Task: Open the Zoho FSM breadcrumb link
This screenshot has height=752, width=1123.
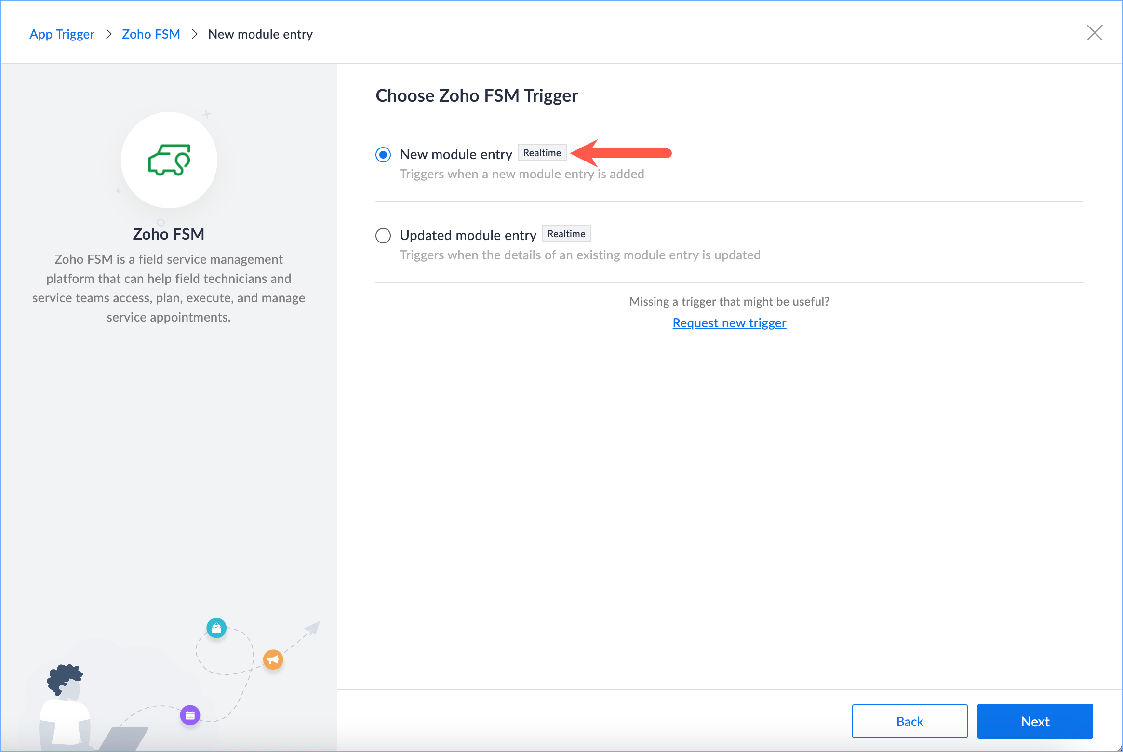Action: (151, 34)
